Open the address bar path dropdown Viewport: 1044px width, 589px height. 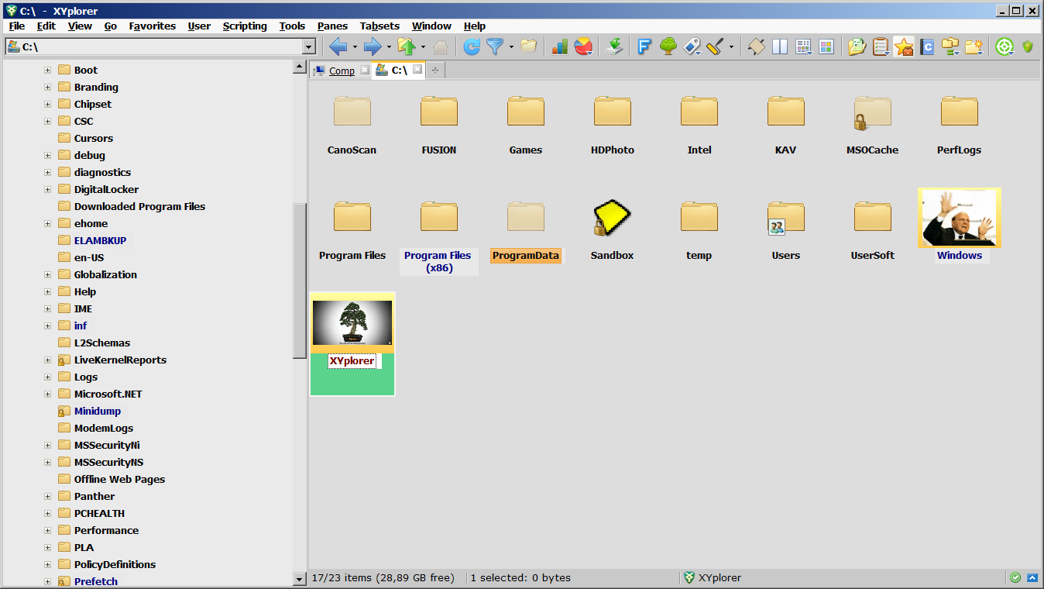(x=311, y=46)
